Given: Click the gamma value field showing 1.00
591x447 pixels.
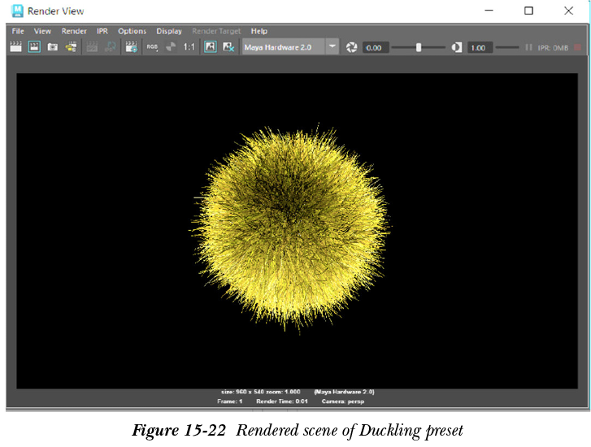Looking at the screenshot, I should 479,47.
